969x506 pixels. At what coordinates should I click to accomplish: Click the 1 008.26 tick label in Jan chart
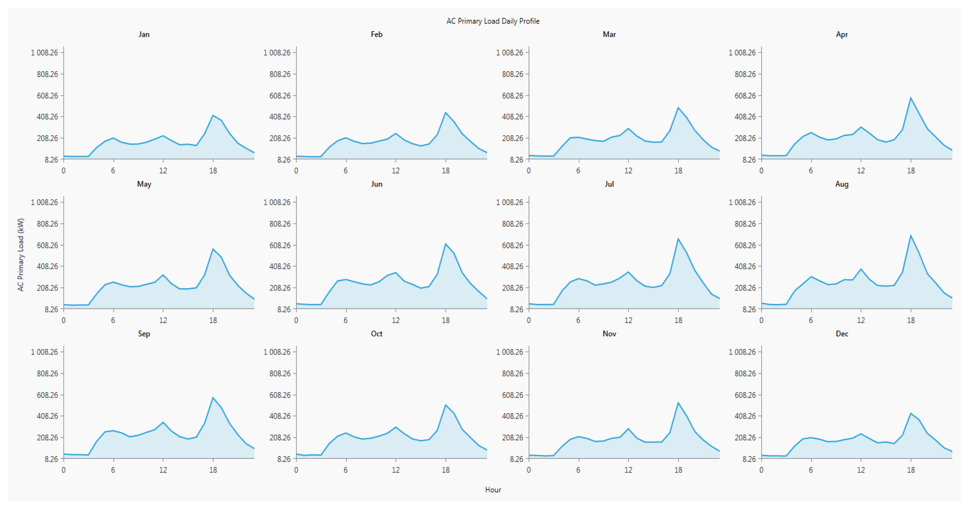(x=44, y=53)
